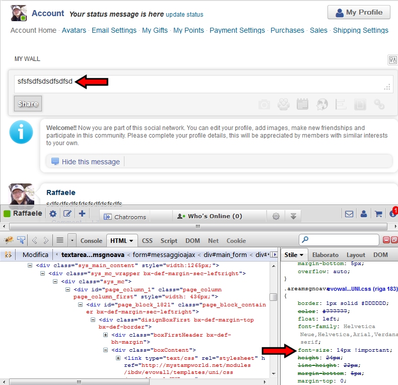This screenshot has height=385, width=398.
Task: Open the mail envelope icon in bottom bar
Action: point(349,214)
